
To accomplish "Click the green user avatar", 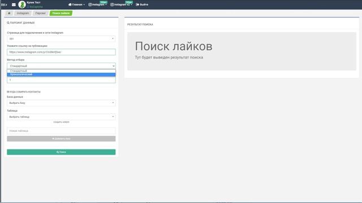I will coord(22,5).
